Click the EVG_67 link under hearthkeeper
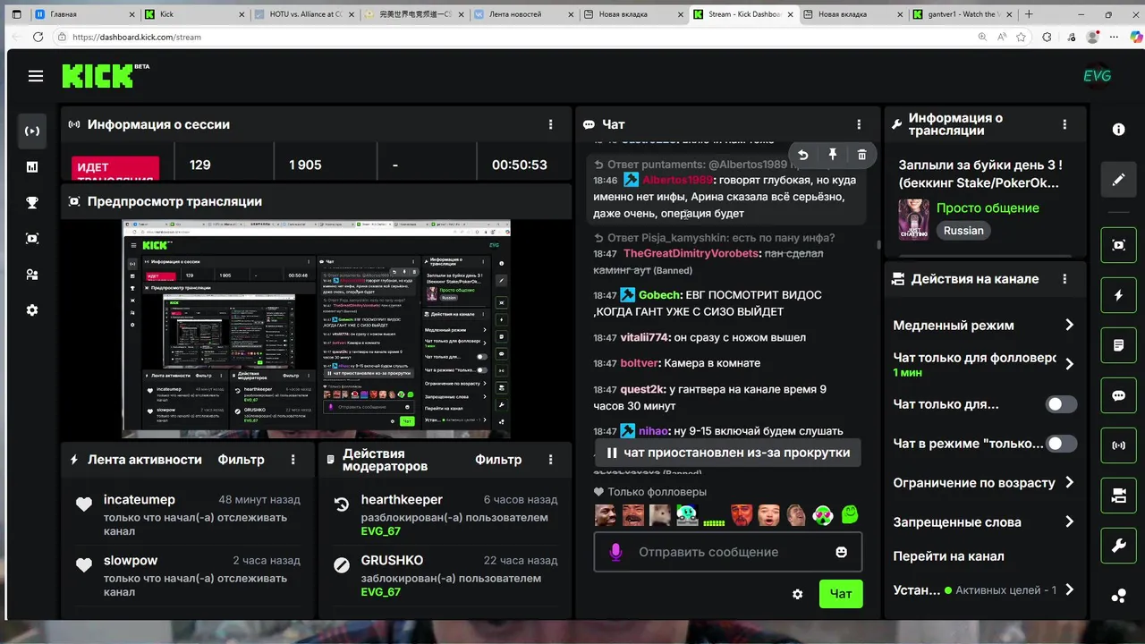Image resolution: width=1145 pixels, height=644 pixels. click(x=381, y=531)
